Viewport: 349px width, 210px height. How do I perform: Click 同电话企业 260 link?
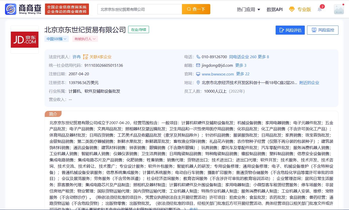(x=243, y=57)
